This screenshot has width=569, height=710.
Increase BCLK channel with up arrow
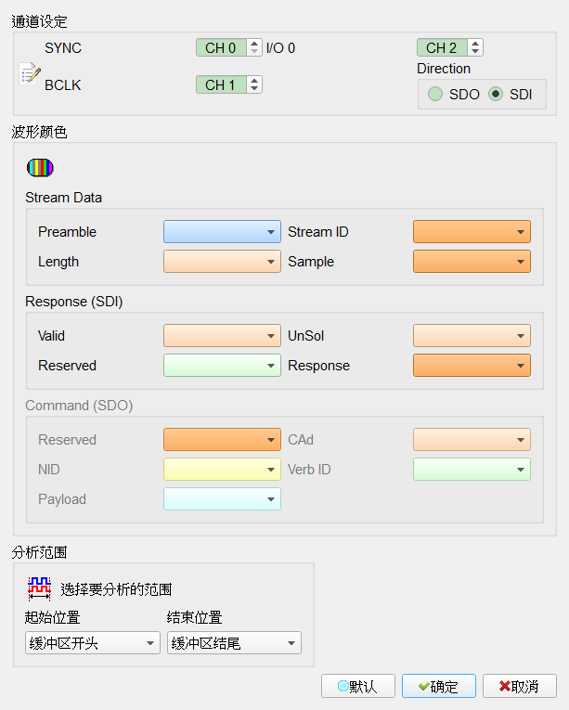click(254, 81)
